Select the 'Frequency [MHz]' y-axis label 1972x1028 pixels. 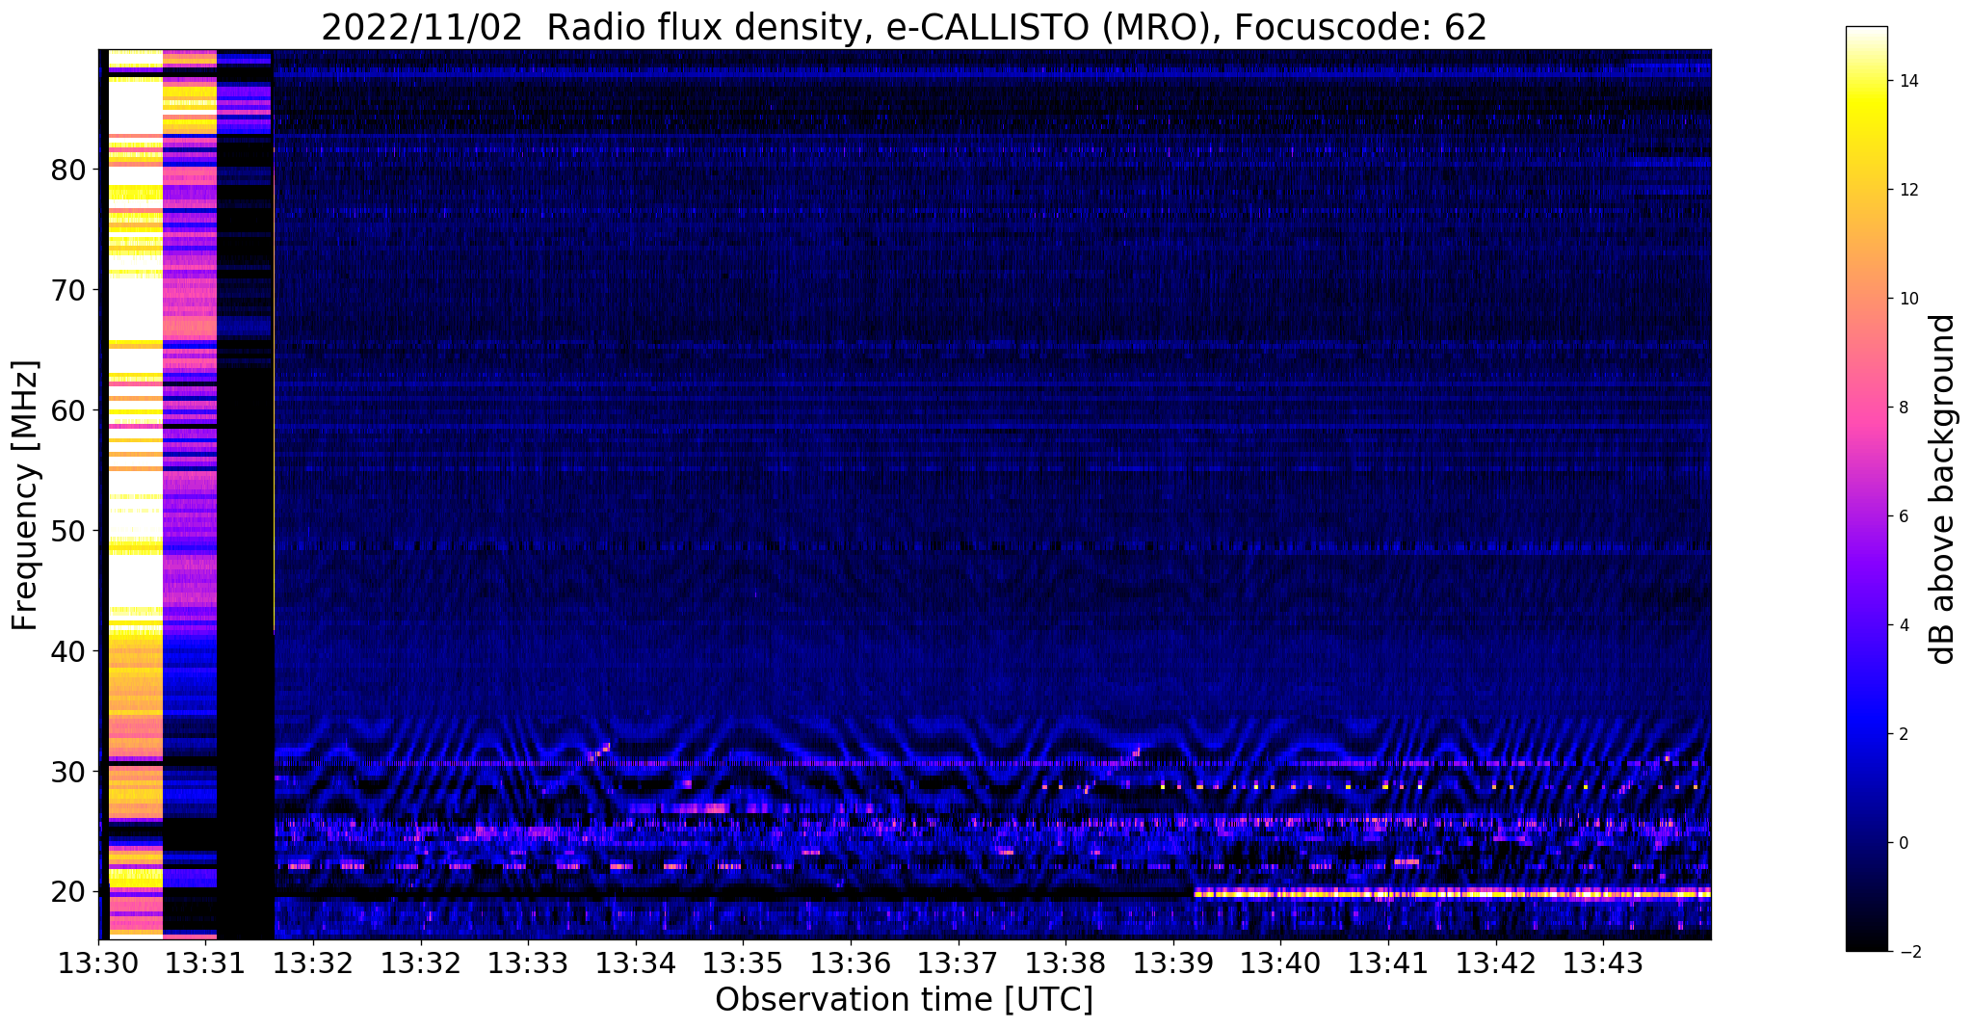coord(26,495)
